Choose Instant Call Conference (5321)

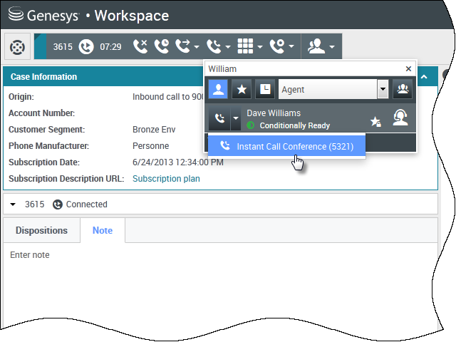click(x=286, y=146)
